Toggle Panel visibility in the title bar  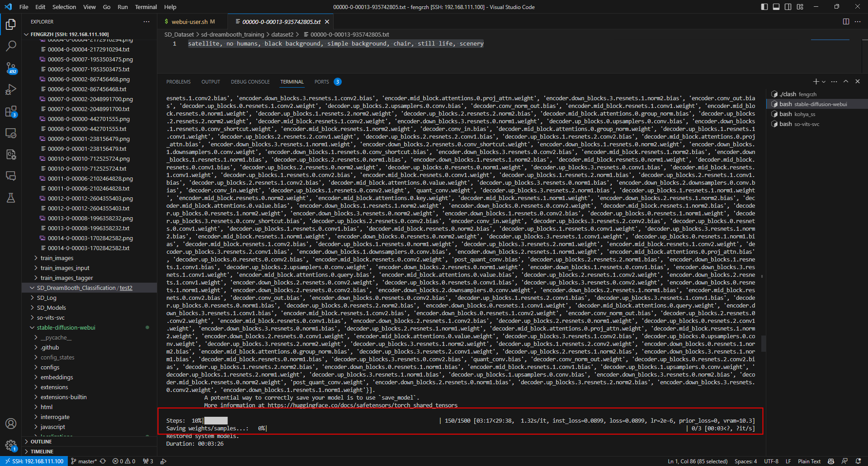pos(776,6)
